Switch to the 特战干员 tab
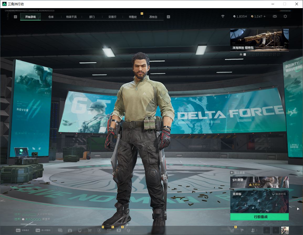The image size is (303, 235). [71, 17]
